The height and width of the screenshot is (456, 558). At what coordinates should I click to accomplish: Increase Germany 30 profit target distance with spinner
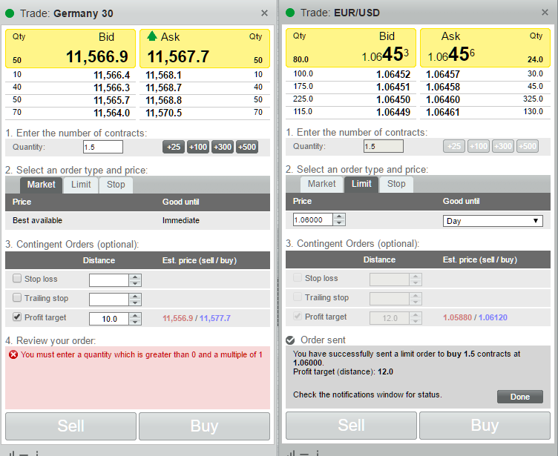coord(135,316)
